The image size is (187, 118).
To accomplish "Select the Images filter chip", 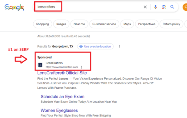I will [61, 24].
